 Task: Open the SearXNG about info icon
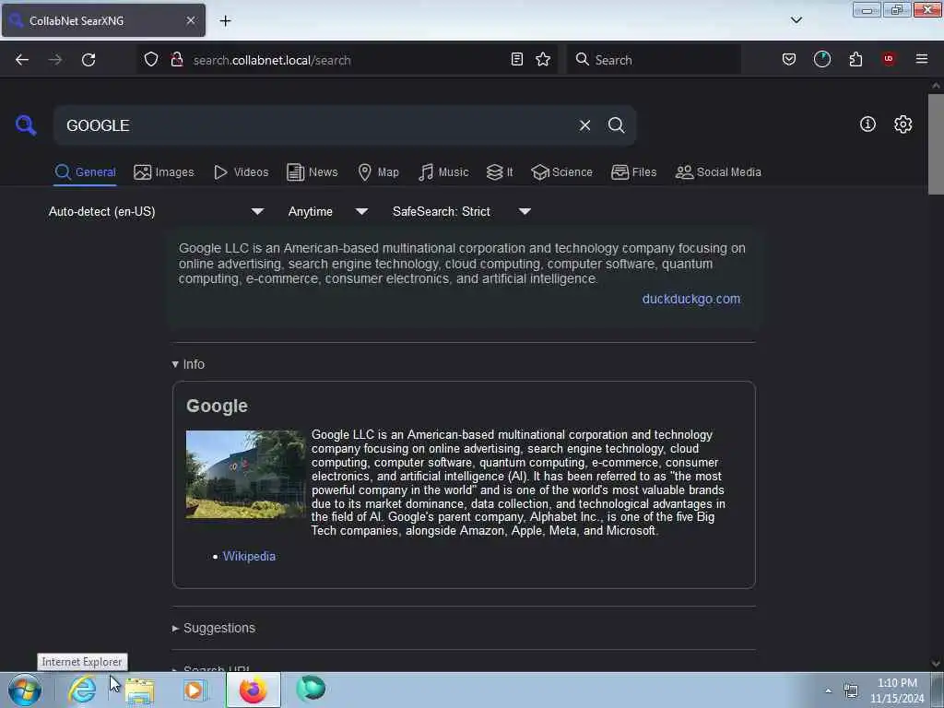pos(867,124)
